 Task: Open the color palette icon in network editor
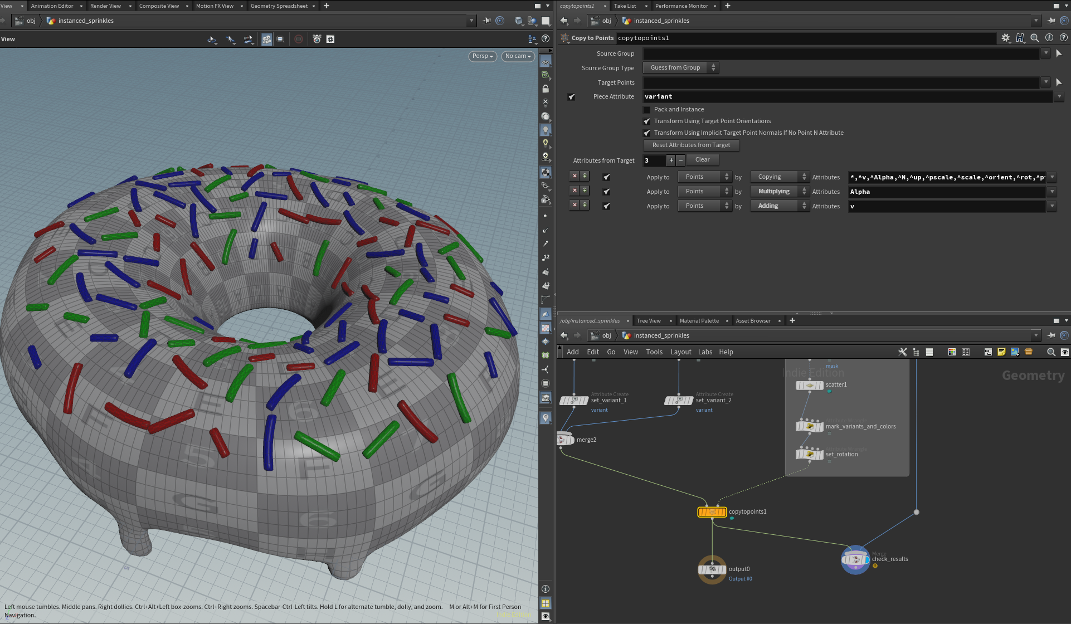tap(952, 352)
